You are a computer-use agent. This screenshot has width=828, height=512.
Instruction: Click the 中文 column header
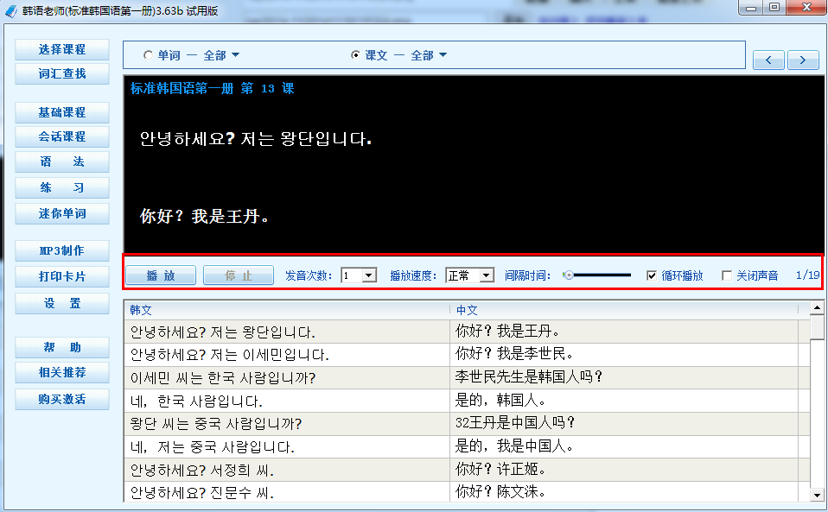624,310
